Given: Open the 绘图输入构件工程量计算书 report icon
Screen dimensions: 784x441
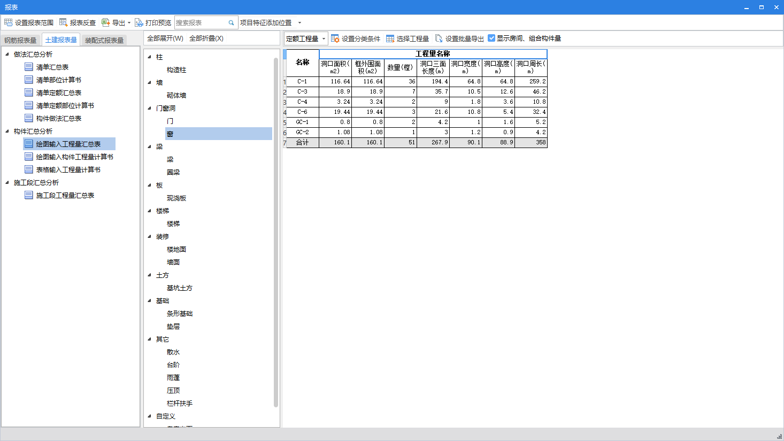Looking at the screenshot, I should (29, 157).
